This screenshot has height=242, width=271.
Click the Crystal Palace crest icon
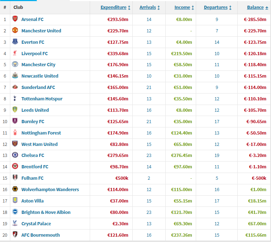[x=15, y=223]
